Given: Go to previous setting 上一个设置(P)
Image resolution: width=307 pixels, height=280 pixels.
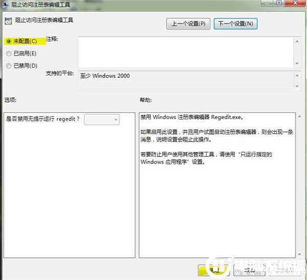Looking at the screenshot, I should (188, 24).
